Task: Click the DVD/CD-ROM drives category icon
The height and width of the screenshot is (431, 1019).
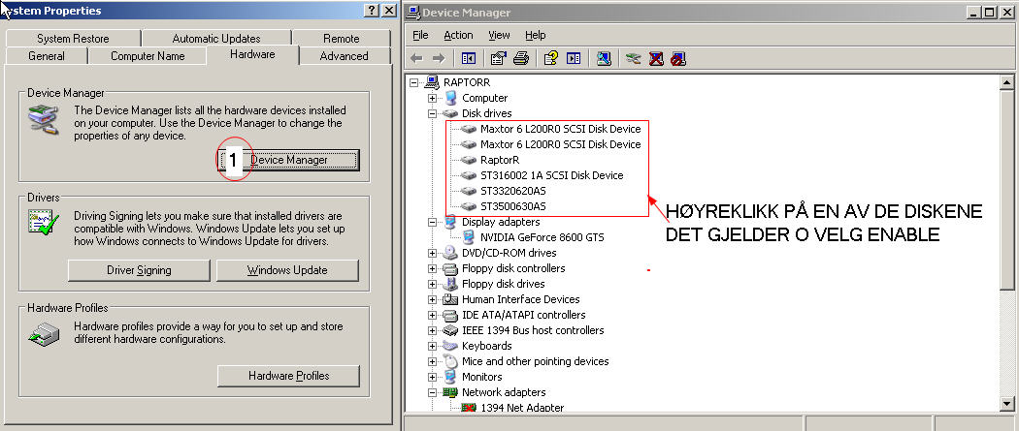Action: tap(450, 253)
